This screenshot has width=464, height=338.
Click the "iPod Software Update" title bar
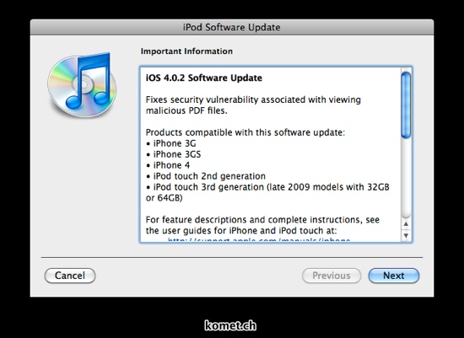click(232, 27)
